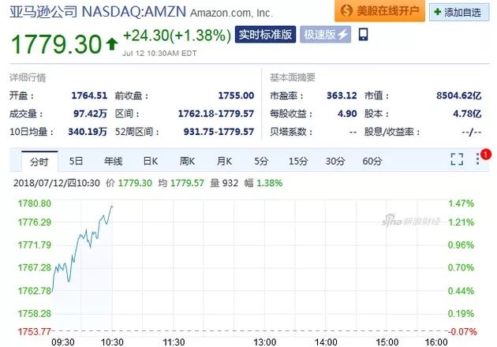
Task: Show the 30分 minute chart
Action: pyautogui.click(x=335, y=161)
